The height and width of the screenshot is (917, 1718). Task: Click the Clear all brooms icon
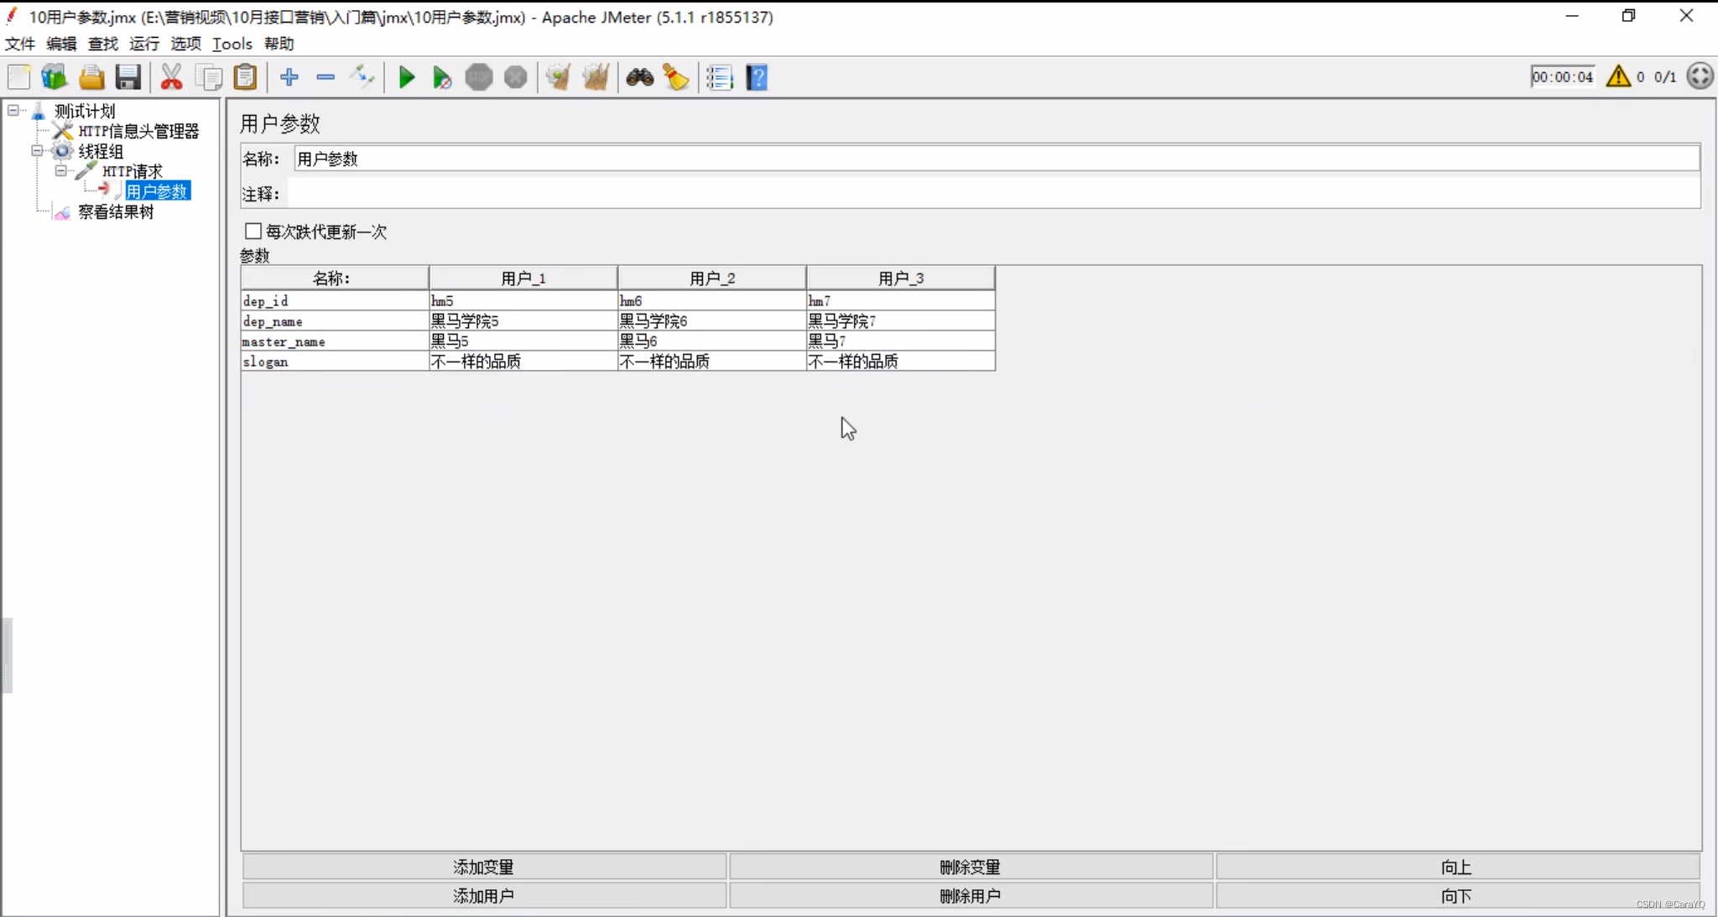point(596,77)
